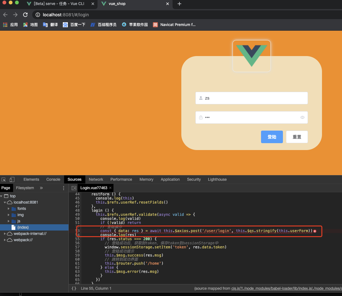
Task: Click the password input field
Action: point(251,117)
